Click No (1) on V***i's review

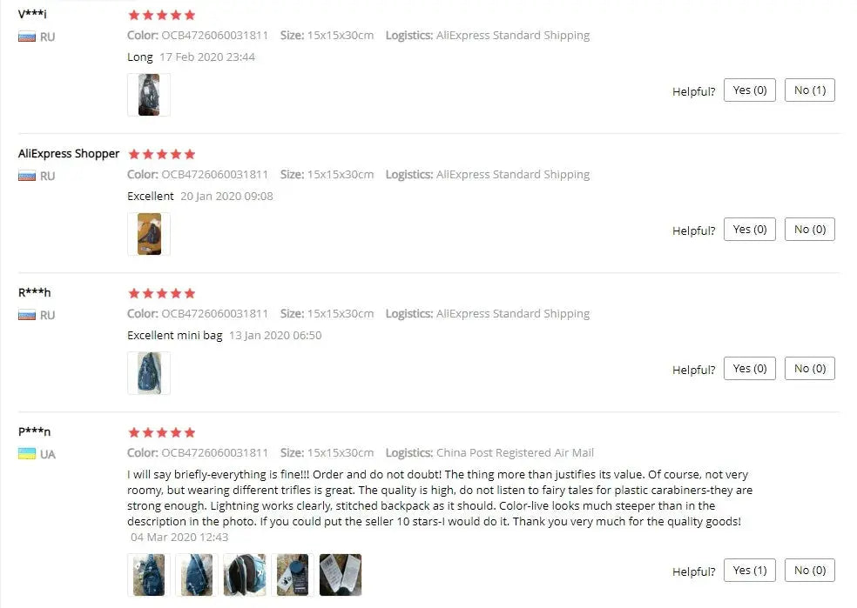[x=809, y=90]
